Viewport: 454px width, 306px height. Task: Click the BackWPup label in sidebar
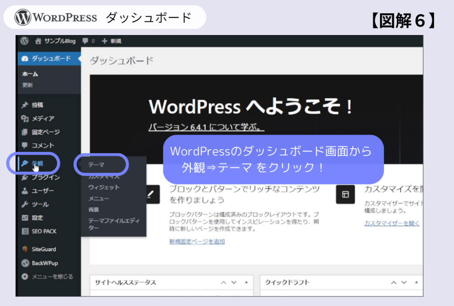(x=45, y=263)
